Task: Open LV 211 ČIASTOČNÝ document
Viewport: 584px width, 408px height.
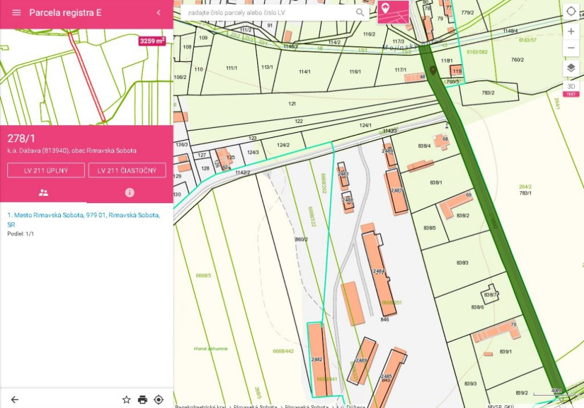Action: click(127, 170)
